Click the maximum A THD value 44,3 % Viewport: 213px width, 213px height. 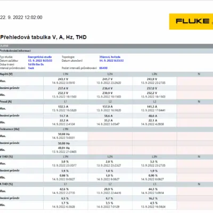tap(153, 189)
